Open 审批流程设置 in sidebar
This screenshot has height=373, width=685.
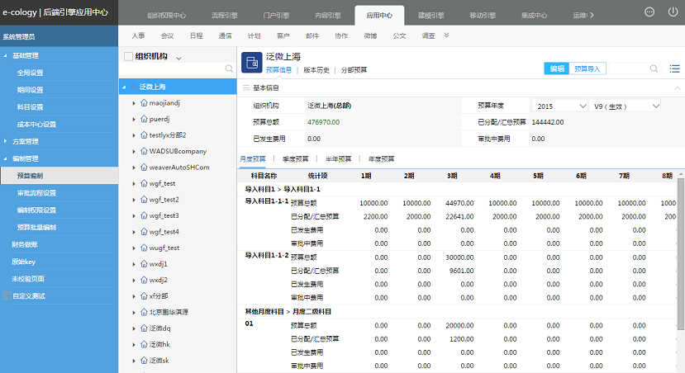point(36,193)
